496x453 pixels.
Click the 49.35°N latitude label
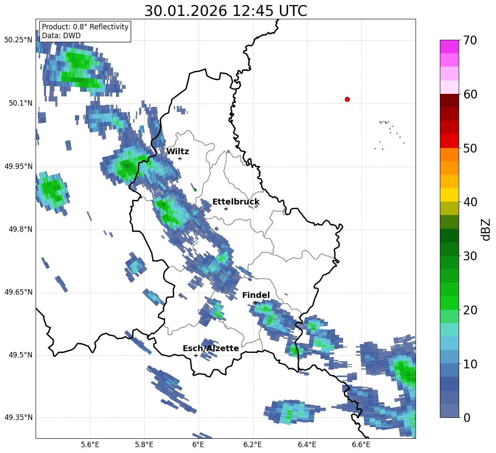[18, 417]
